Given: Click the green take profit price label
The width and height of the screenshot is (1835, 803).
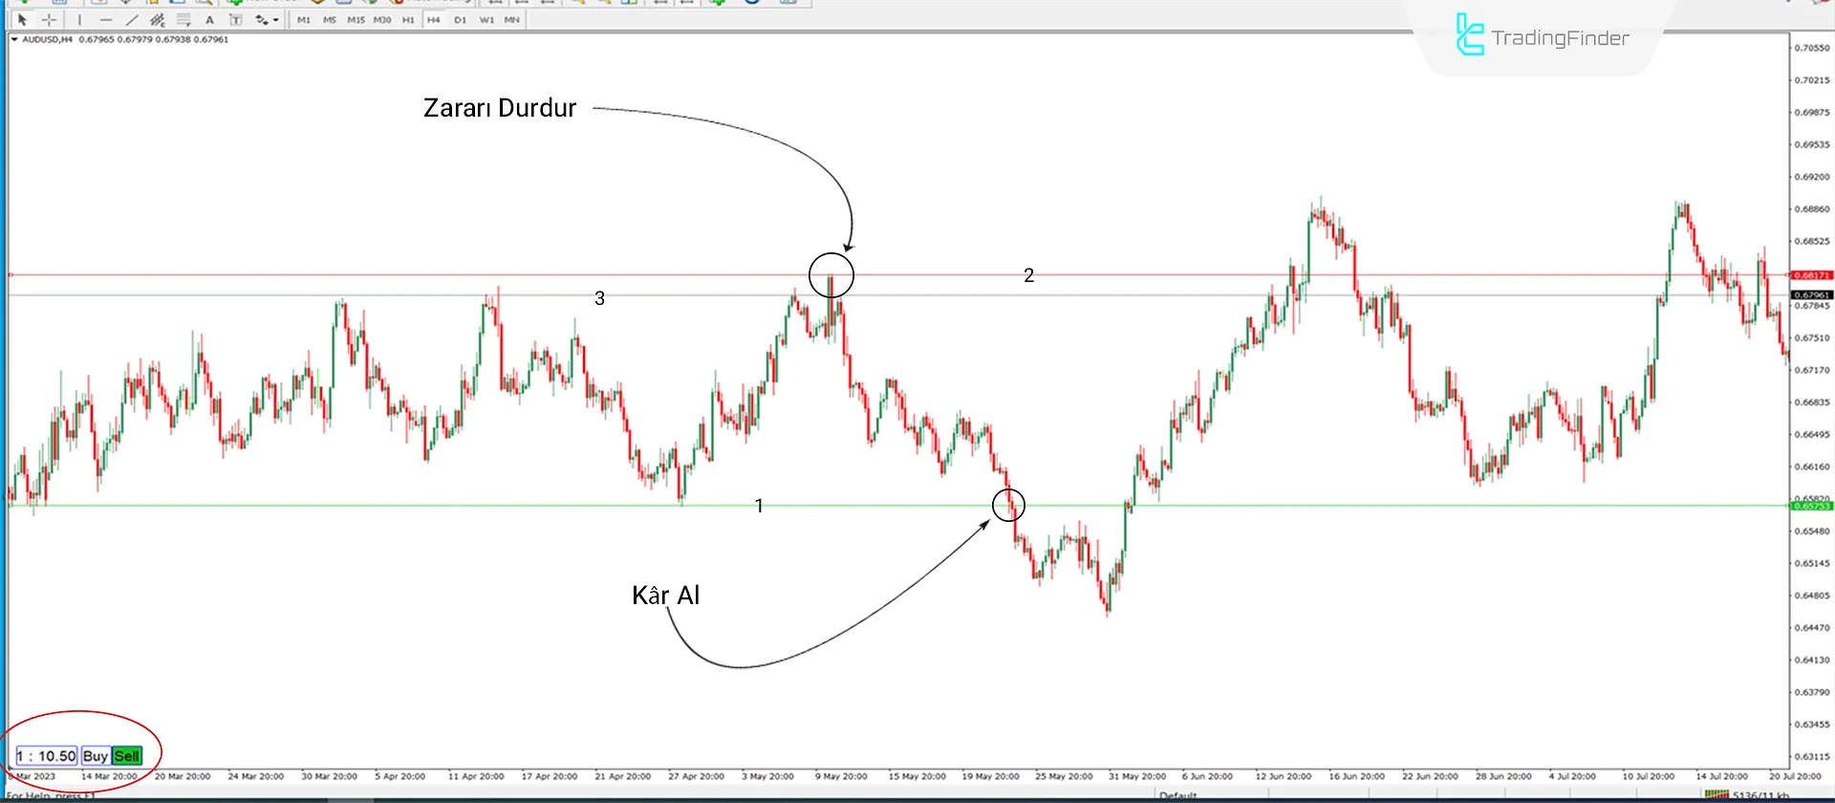Looking at the screenshot, I should 1810,506.
